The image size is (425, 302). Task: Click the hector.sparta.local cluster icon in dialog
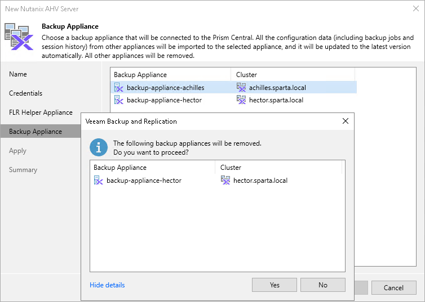click(225, 181)
